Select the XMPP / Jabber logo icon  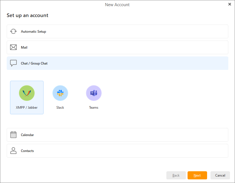27,93
